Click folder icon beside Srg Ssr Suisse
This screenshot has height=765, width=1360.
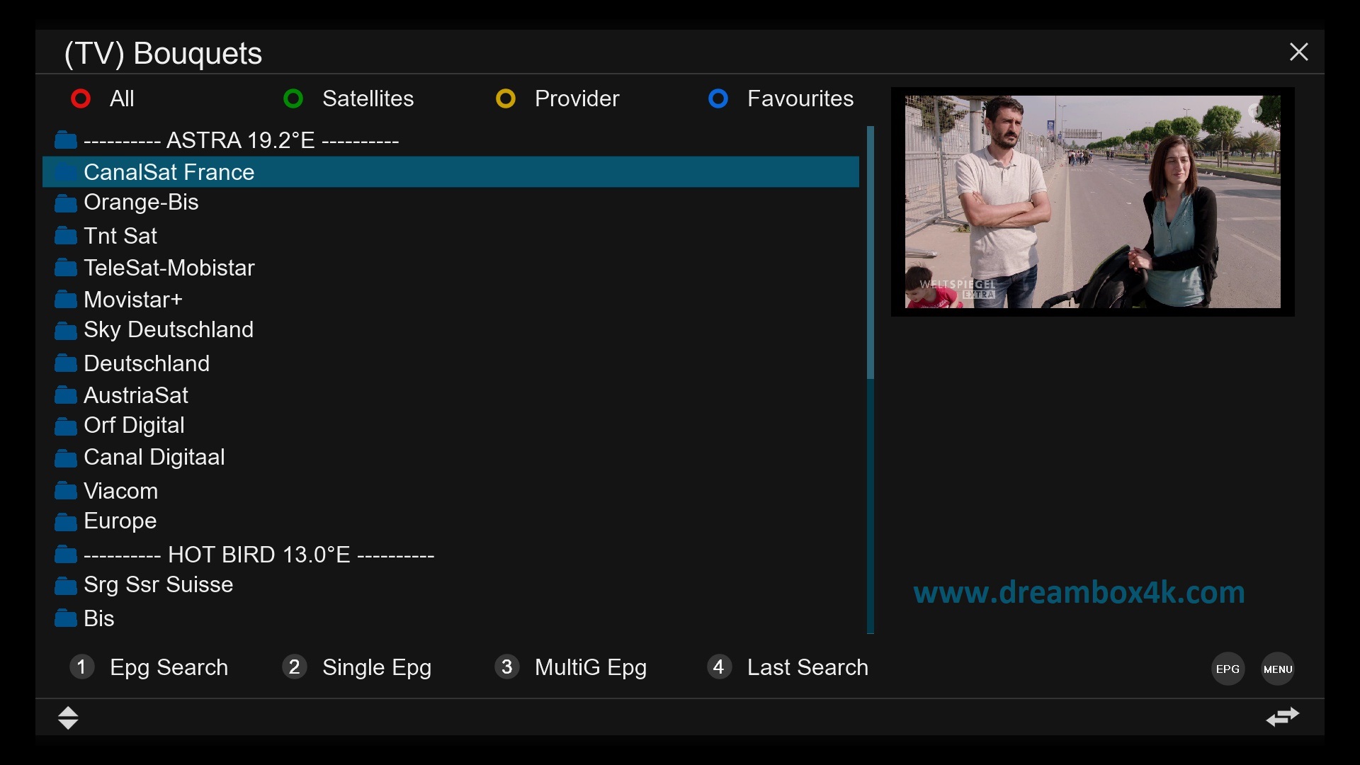point(66,586)
